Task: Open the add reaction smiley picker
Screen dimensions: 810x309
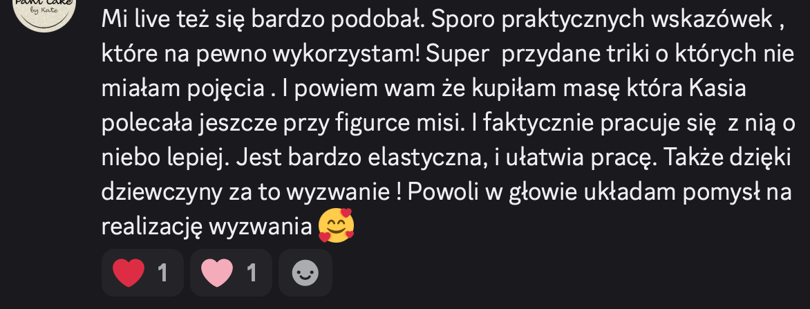Action: 305,273
